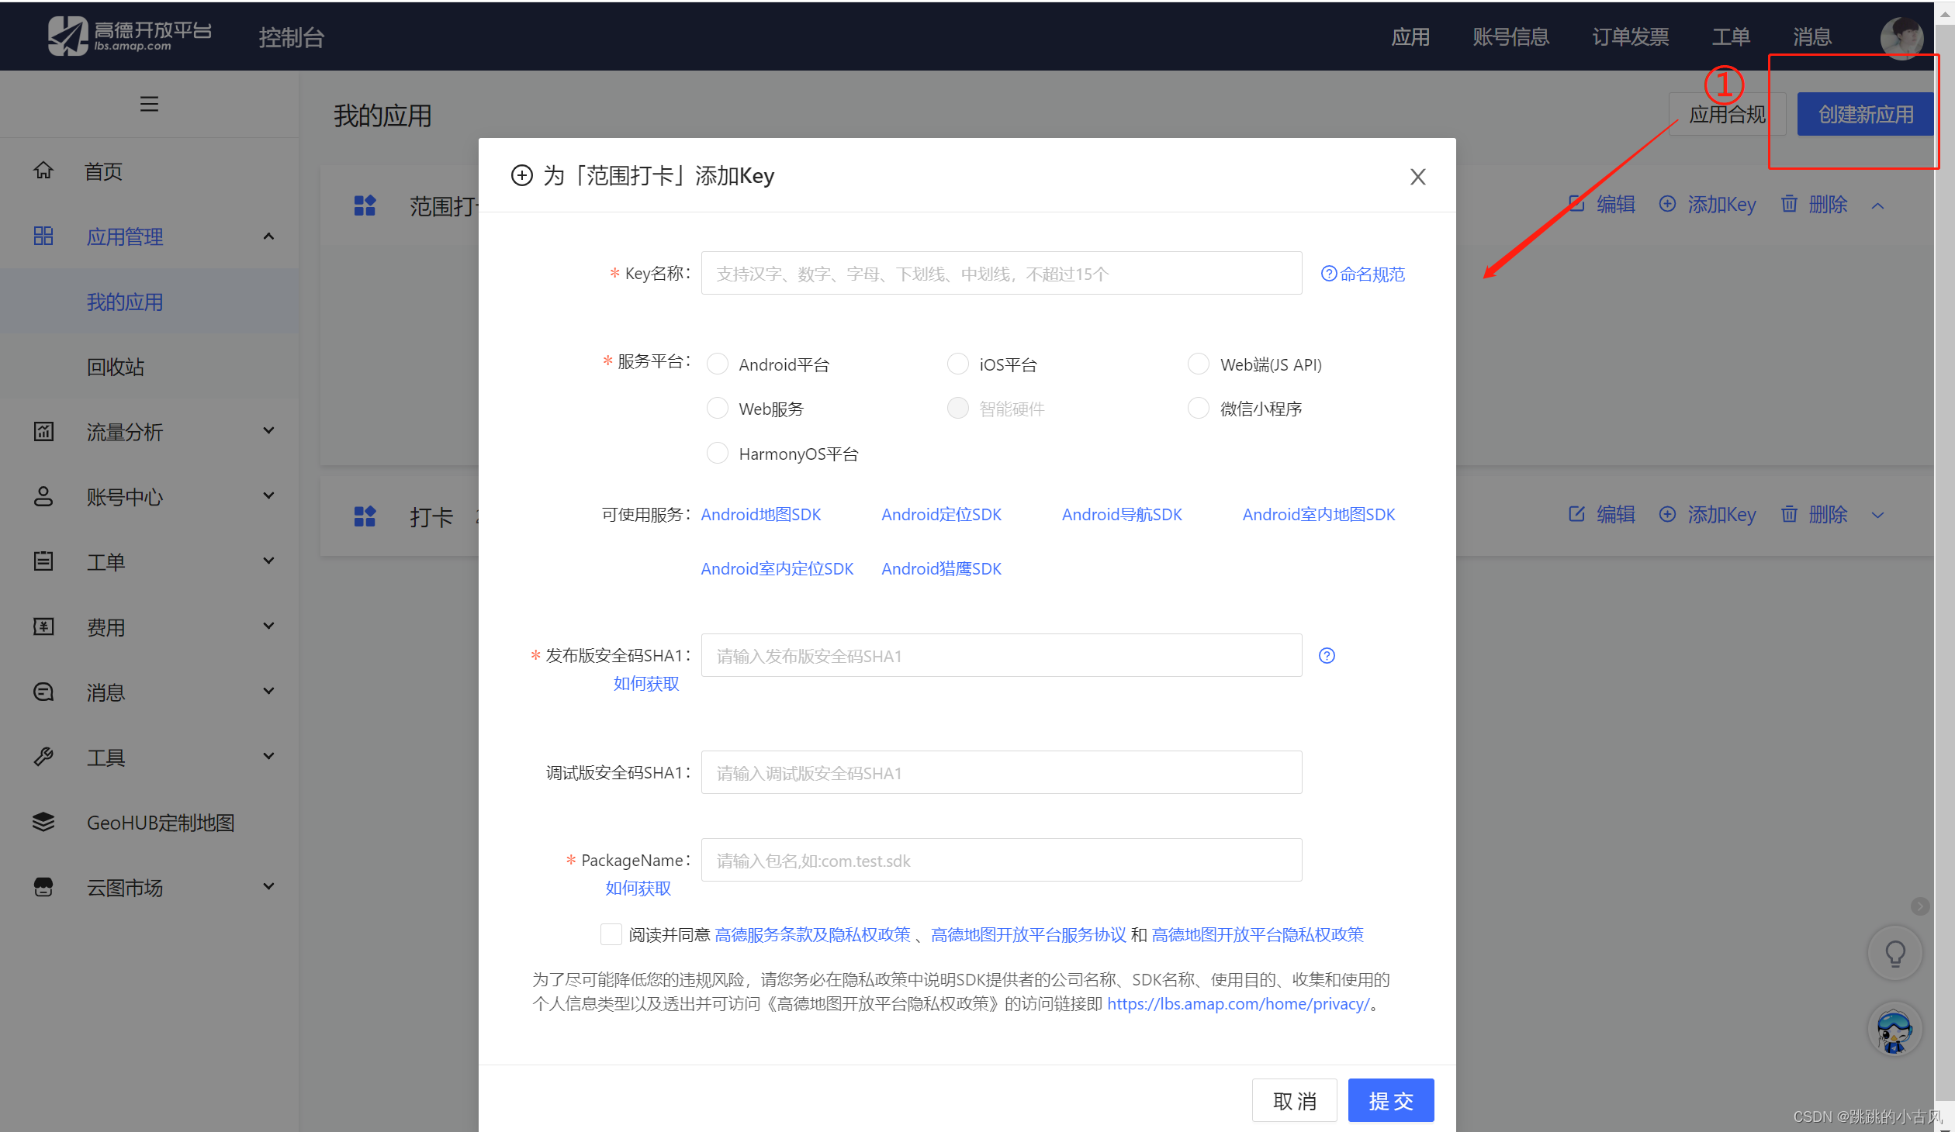
Task: Click the 提交 submit button
Action: coord(1390,1100)
